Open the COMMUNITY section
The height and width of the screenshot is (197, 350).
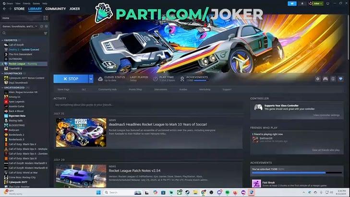click(x=56, y=9)
